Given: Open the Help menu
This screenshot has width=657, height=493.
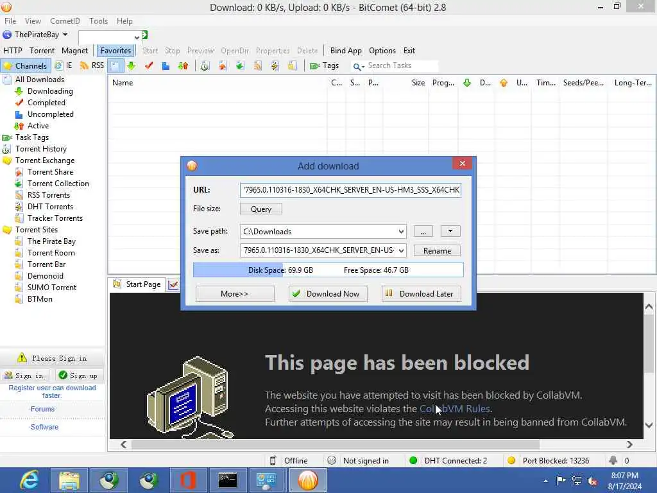Looking at the screenshot, I should coord(124,21).
